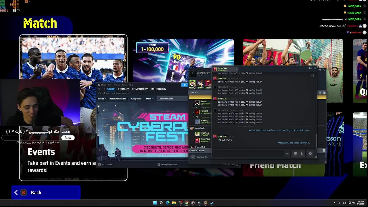Select friend TheNixy in friends list

pyautogui.click(x=202, y=121)
